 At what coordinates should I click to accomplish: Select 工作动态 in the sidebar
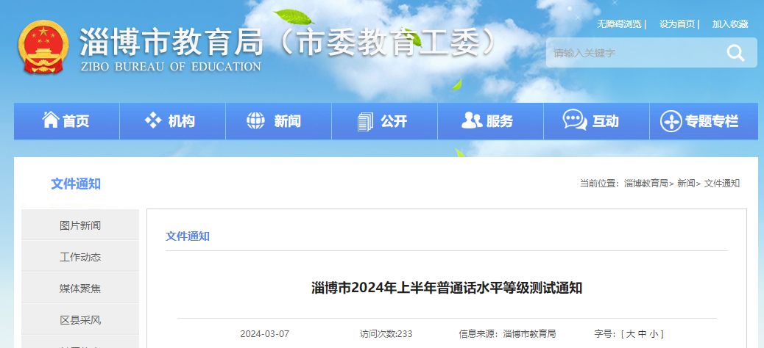80,257
